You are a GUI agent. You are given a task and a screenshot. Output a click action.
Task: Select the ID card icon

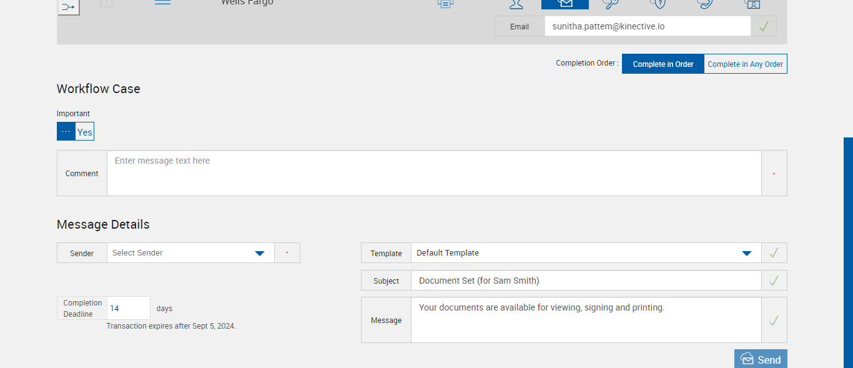click(x=752, y=4)
